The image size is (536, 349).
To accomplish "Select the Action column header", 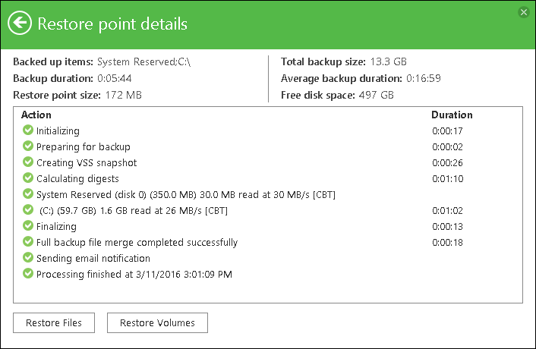I will tap(36, 115).
